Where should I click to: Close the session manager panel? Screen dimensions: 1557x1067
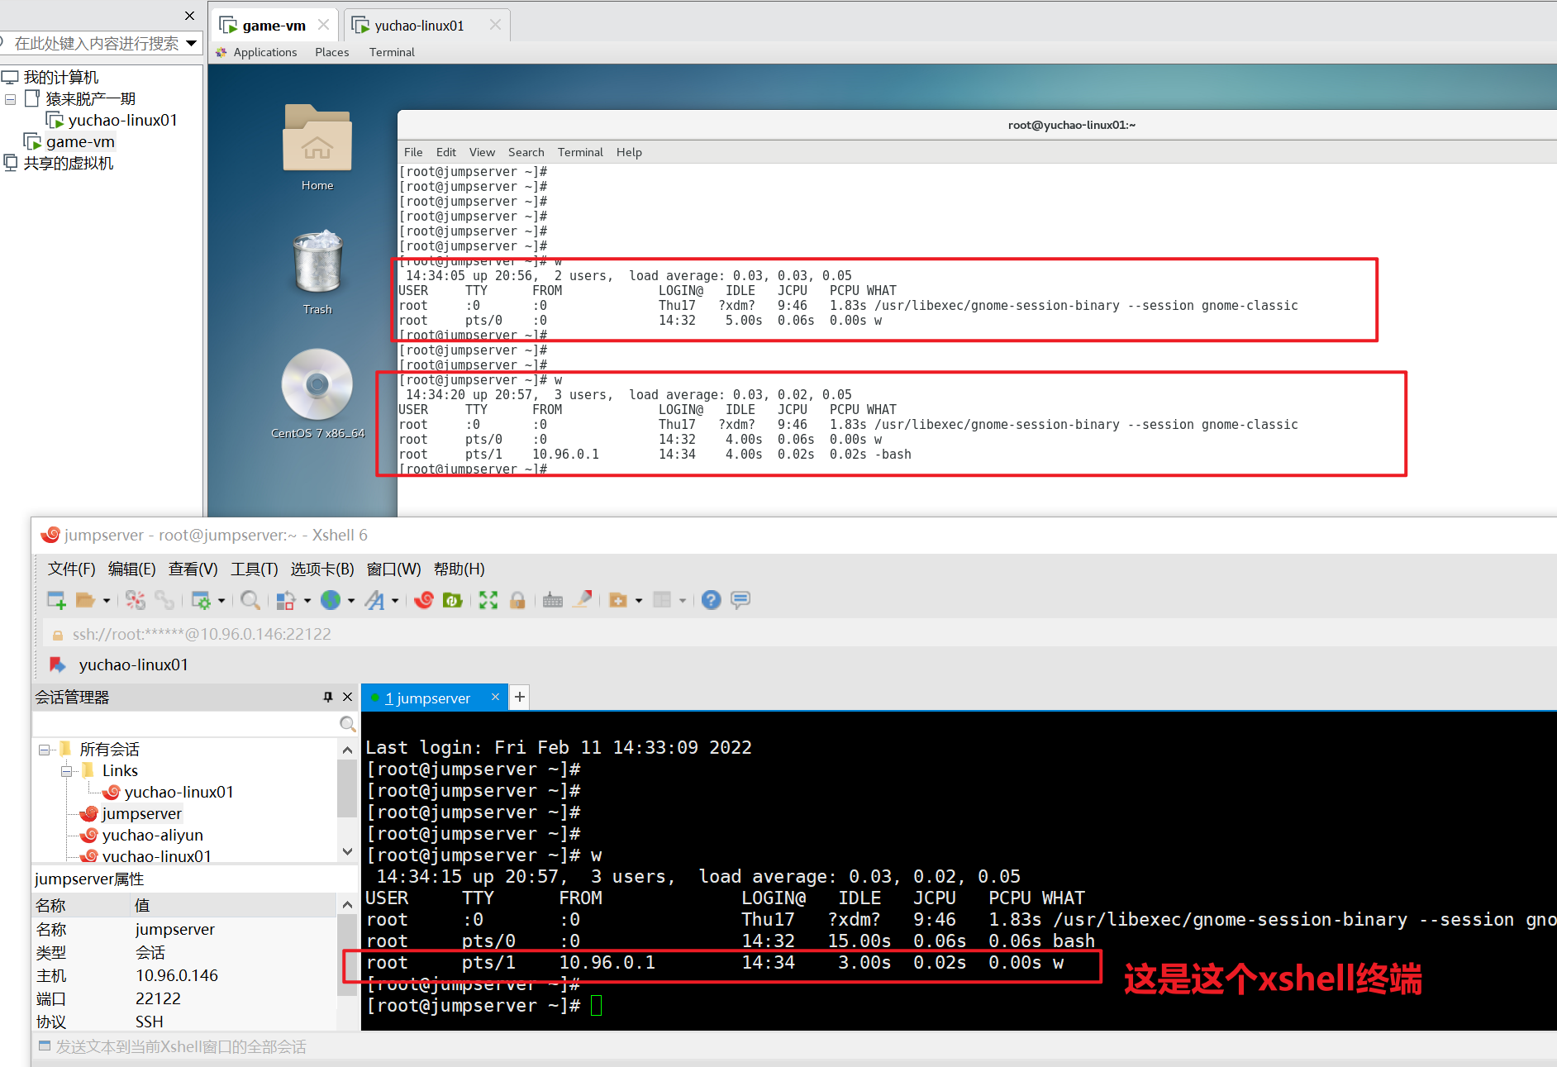click(348, 697)
